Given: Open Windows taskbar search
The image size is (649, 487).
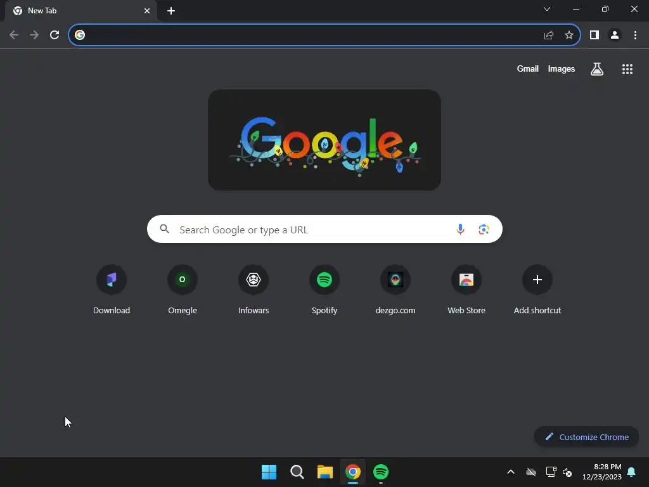Looking at the screenshot, I should click(297, 472).
